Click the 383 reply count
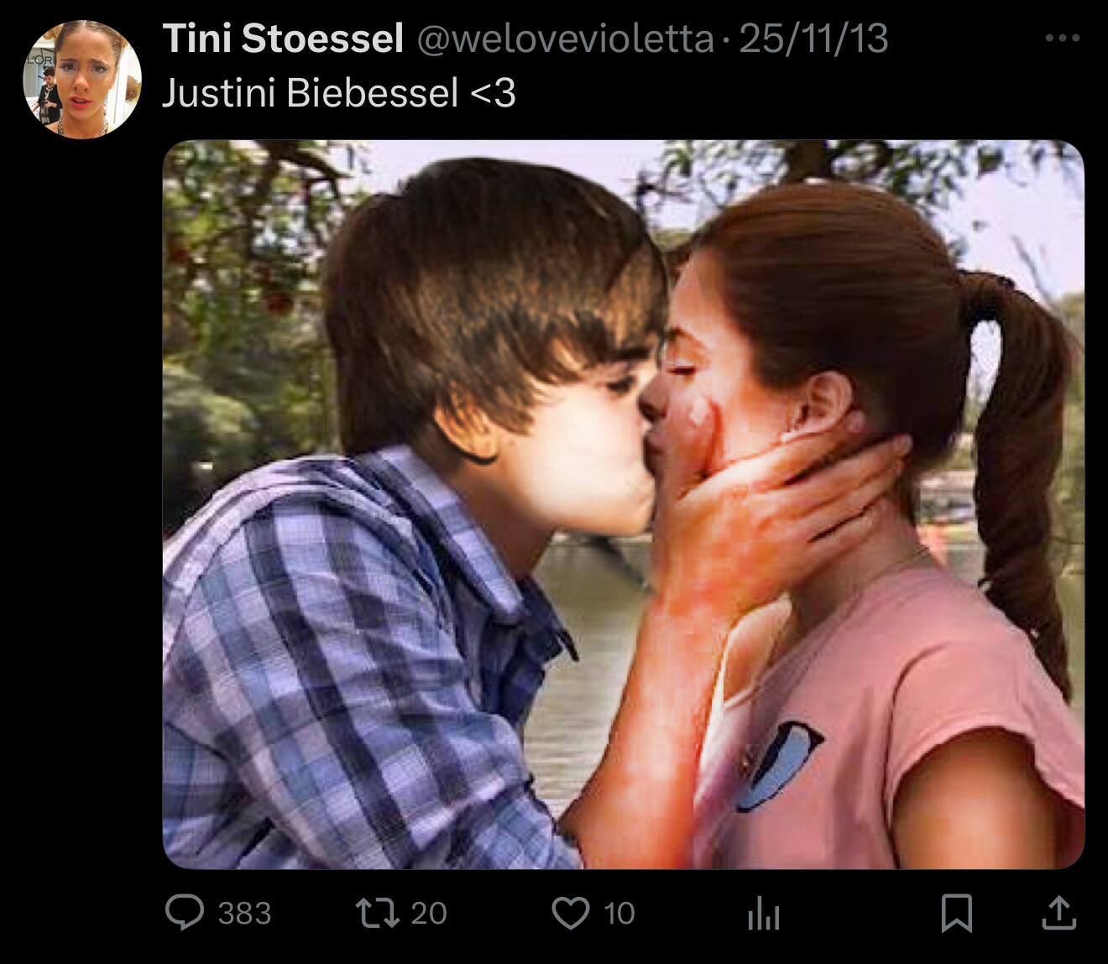Screen dimensions: 1108x964 [244, 913]
